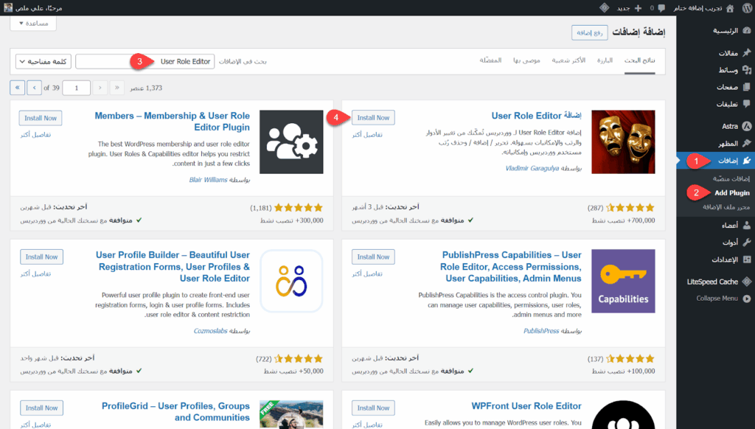Click the plug icon beside إضافات
Viewport: 755px width, 429px height.
tap(746, 161)
